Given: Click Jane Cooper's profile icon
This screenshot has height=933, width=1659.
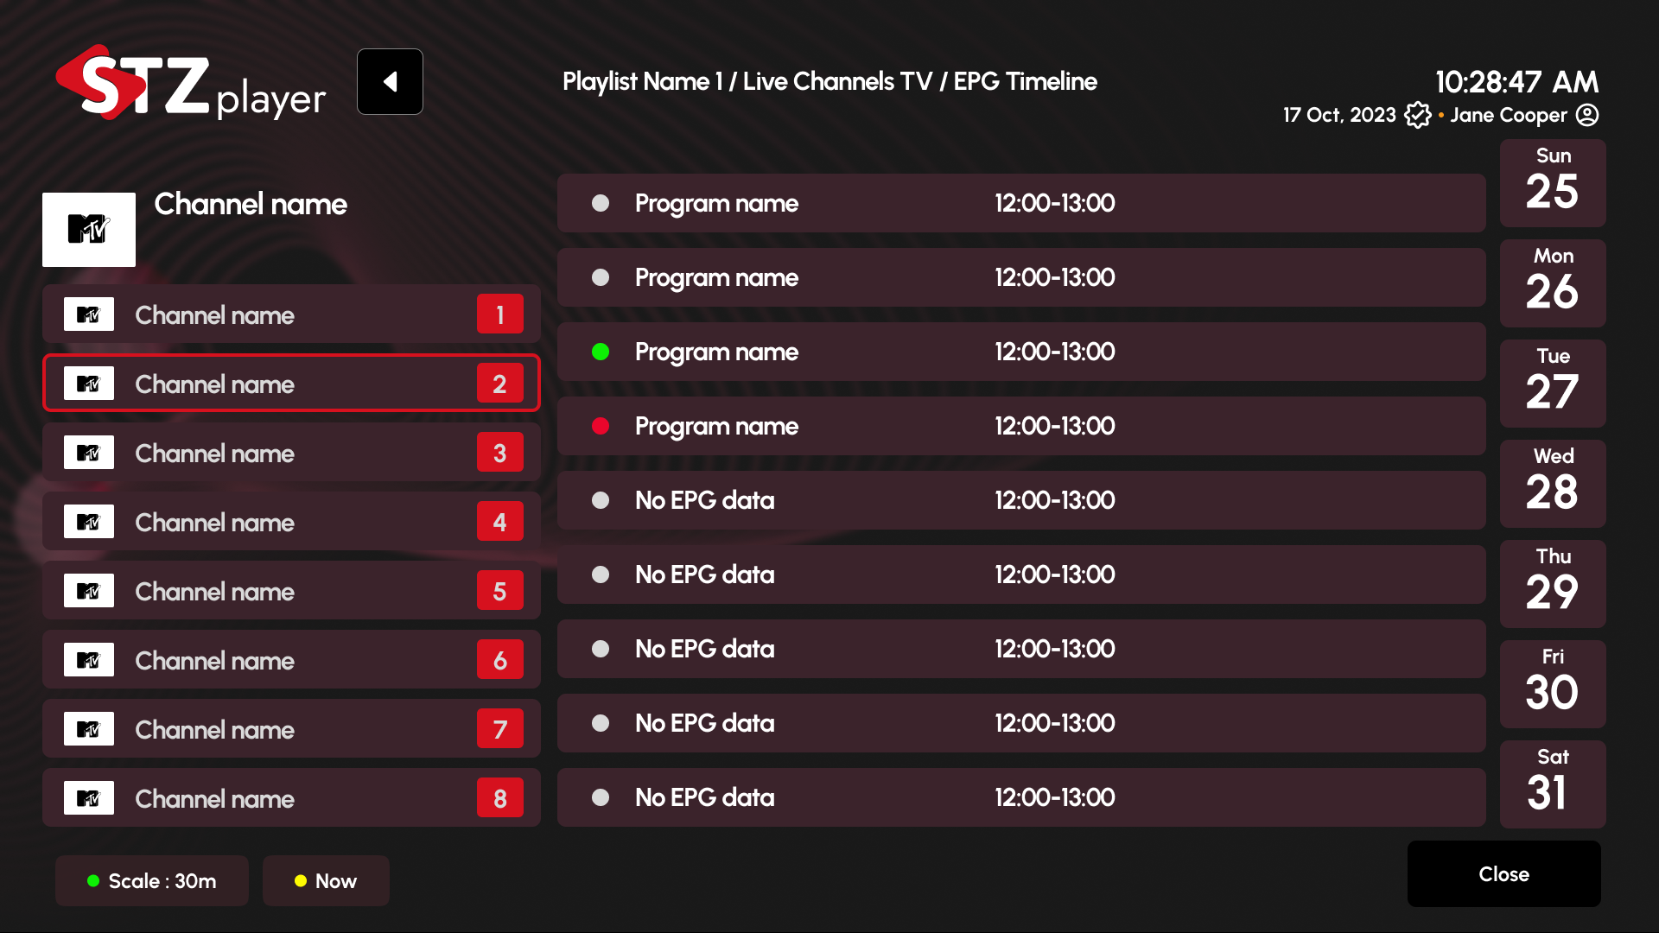Looking at the screenshot, I should click(x=1586, y=114).
